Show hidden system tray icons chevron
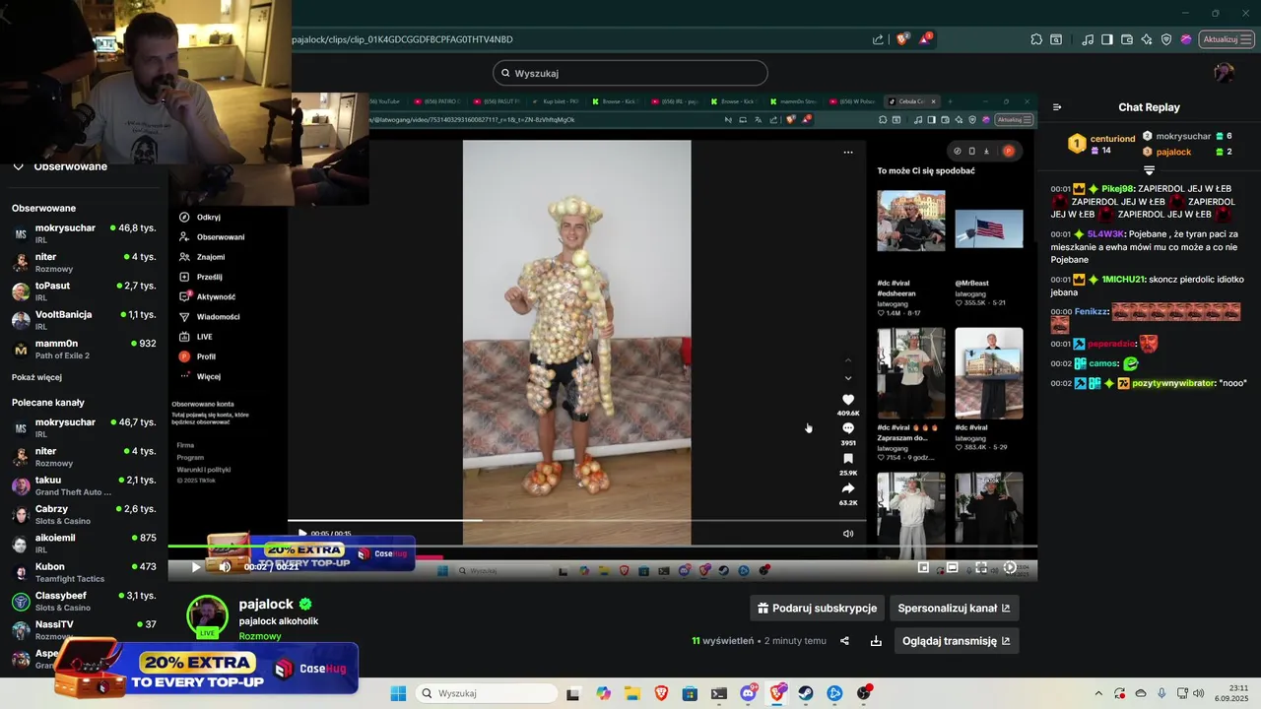This screenshot has height=709, width=1261. [x=1098, y=693]
